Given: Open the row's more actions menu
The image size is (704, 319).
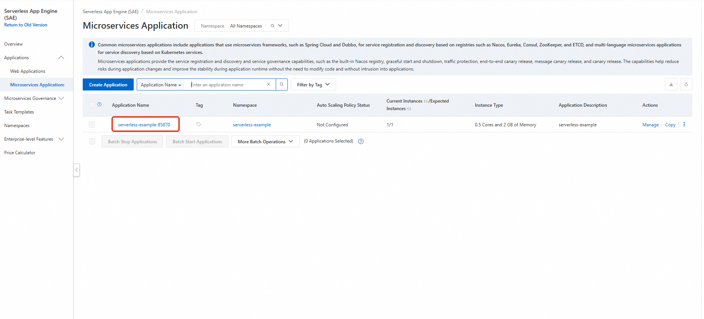Looking at the screenshot, I should (x=684, y=124).
